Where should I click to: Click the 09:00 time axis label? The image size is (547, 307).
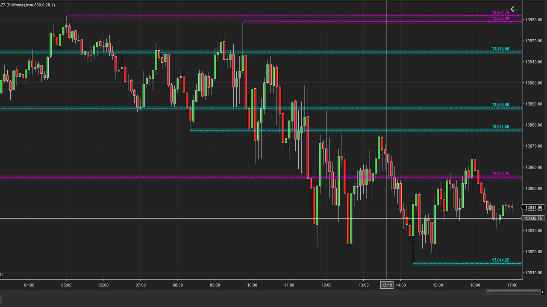tap(215, 285)
